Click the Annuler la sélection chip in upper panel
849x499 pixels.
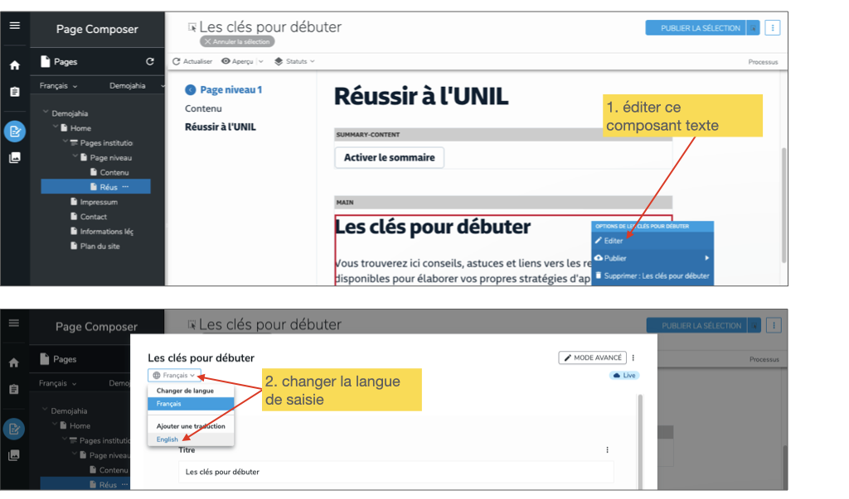[x=237, y=41]
